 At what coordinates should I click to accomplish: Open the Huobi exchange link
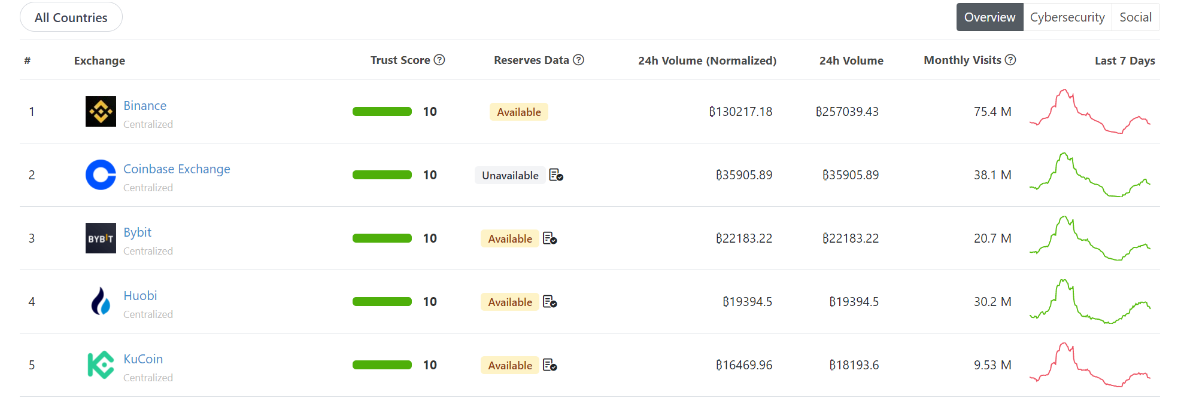[140, 296]
